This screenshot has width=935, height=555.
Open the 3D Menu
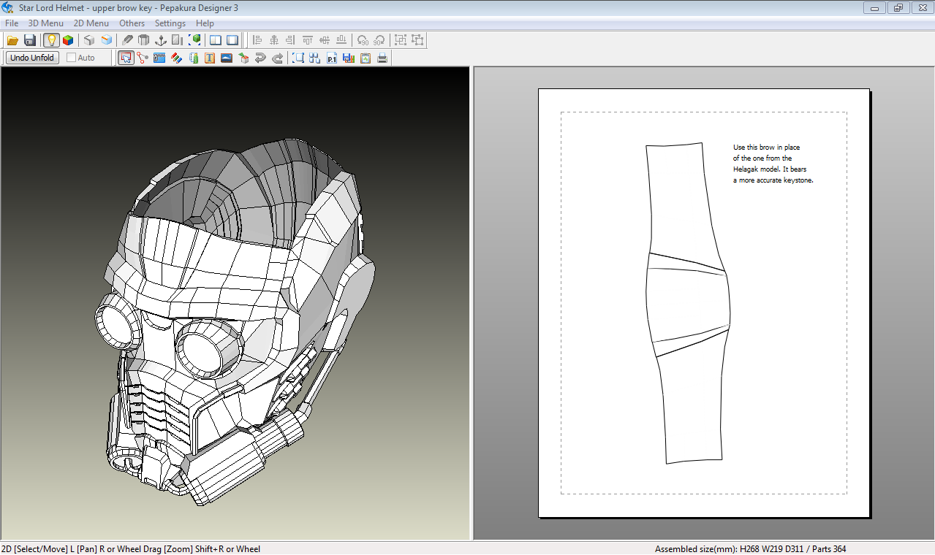click(45, 23)
